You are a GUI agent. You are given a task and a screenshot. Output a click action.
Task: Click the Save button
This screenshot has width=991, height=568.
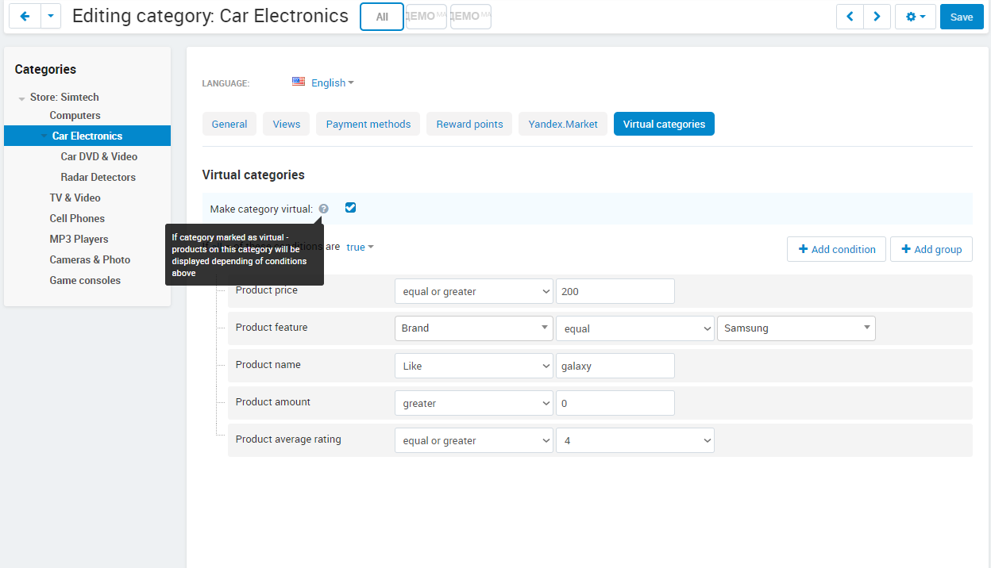(962, 17)
